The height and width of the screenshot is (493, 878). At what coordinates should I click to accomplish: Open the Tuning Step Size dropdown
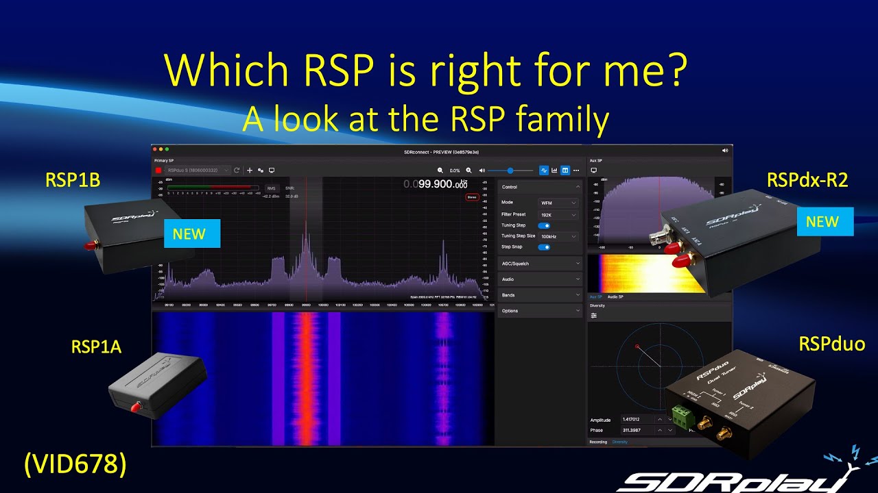coord(558,236)
